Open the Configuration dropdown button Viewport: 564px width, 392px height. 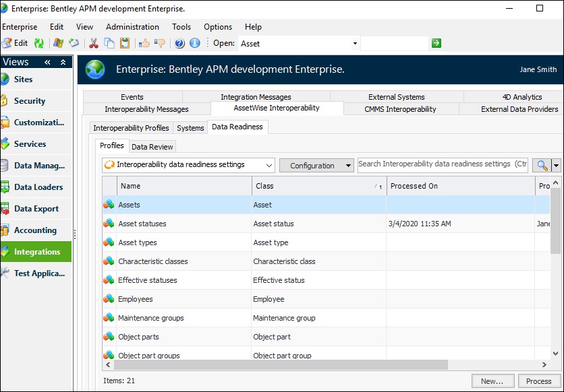(x=316, y=165)
